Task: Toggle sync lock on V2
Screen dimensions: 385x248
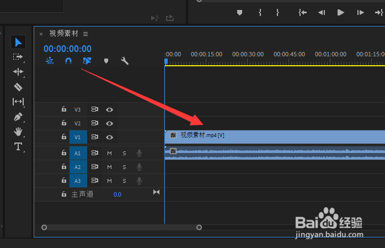Action: tap(95, 123)
